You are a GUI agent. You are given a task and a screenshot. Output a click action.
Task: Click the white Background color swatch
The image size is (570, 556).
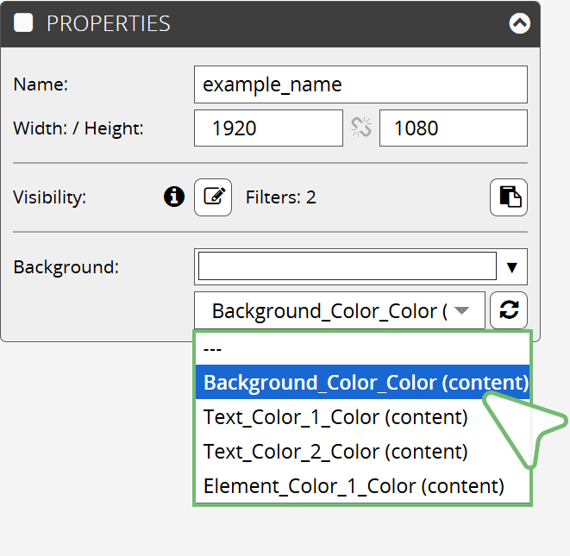tap(348, 266)
